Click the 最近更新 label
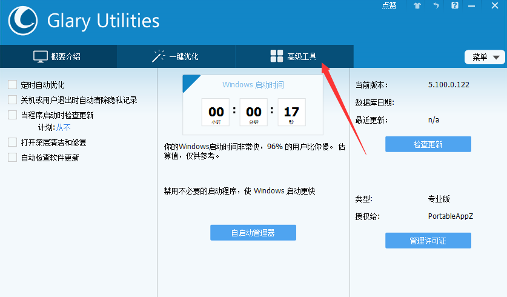Screen dimensions: 507x297 (x=371, y=120)
